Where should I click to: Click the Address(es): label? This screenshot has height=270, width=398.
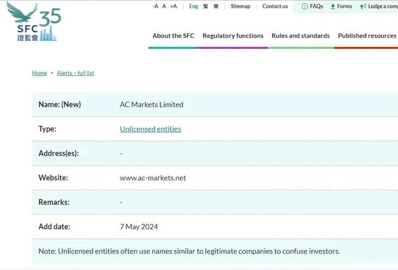tap(59, 153)
